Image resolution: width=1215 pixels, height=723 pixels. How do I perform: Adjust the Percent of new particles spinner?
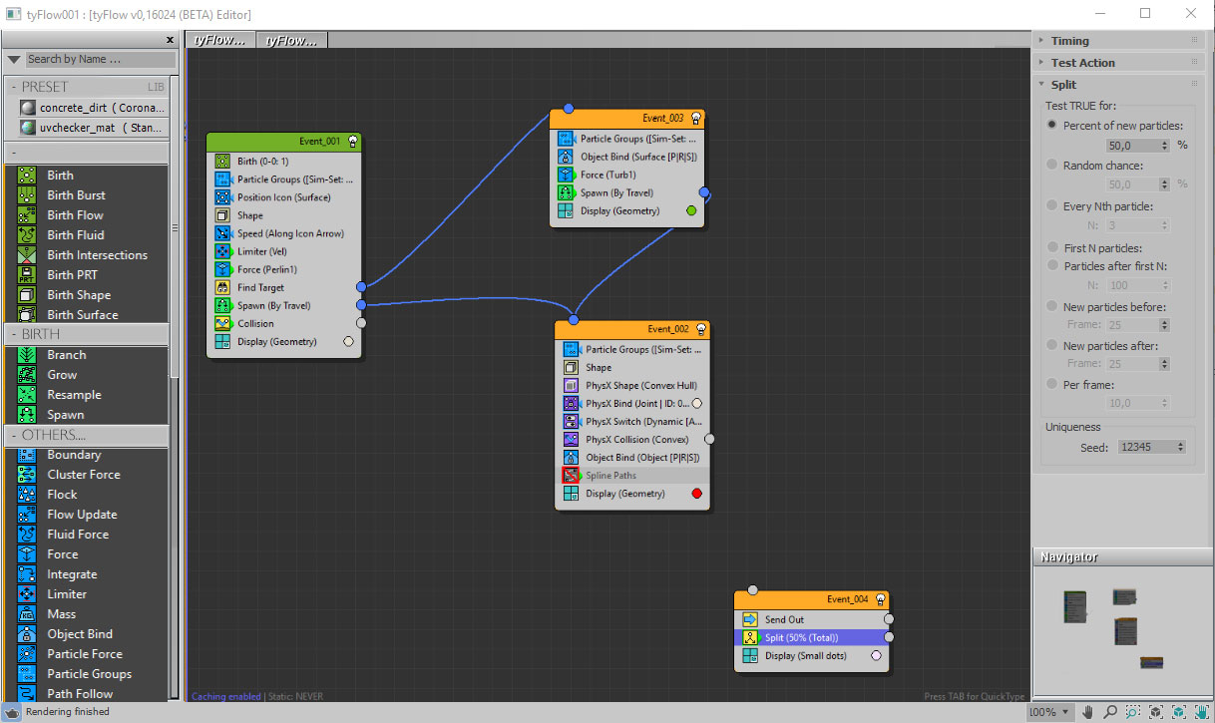[1164, 146]
